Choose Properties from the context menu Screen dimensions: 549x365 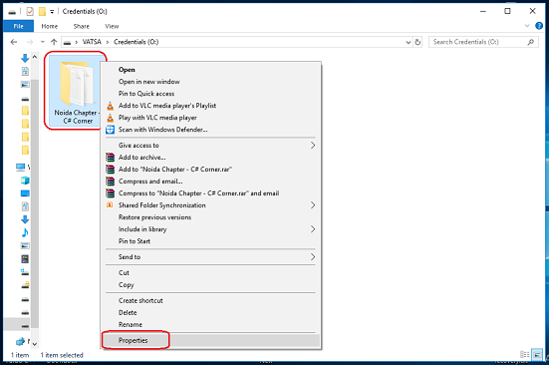pos(211,340)
